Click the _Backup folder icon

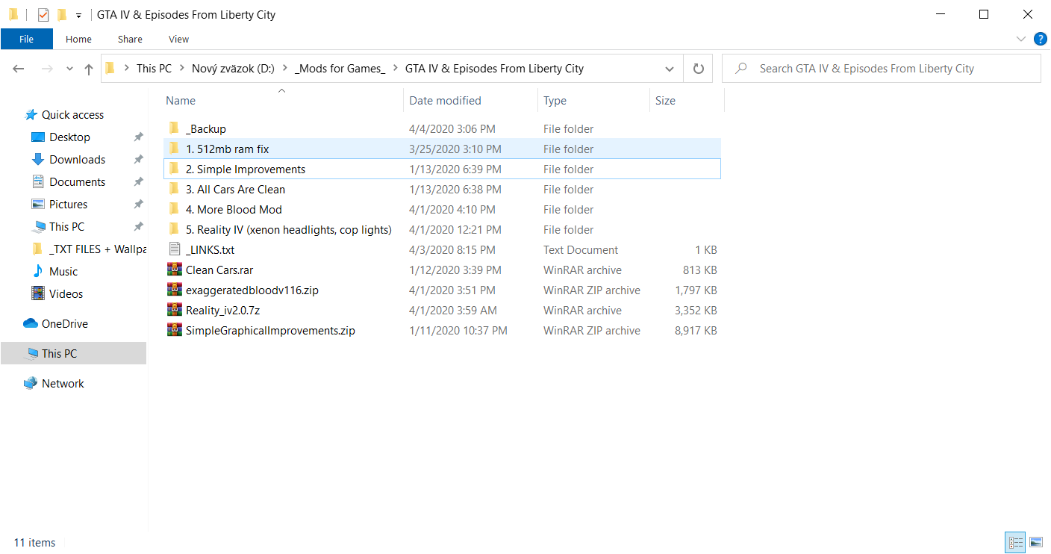pyautogui.click(x=174, y=128)
